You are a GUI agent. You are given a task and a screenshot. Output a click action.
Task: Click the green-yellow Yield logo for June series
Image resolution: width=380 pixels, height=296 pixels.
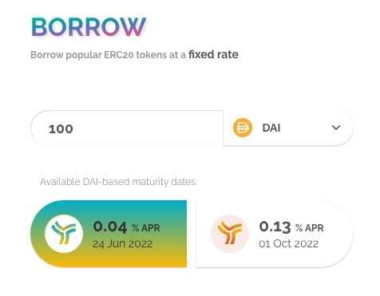click(64, 234)
